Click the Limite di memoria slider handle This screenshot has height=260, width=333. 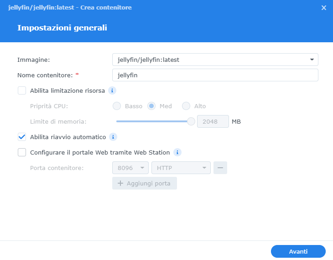pos(191,121)
